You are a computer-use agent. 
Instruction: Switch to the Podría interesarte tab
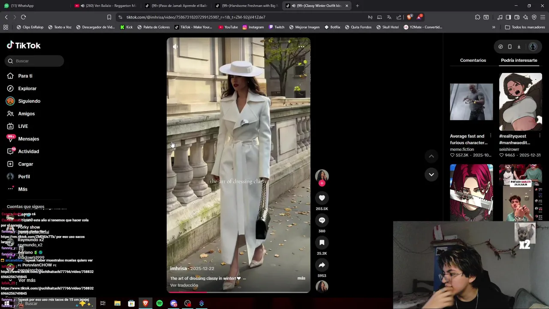[x=519, y=61]
